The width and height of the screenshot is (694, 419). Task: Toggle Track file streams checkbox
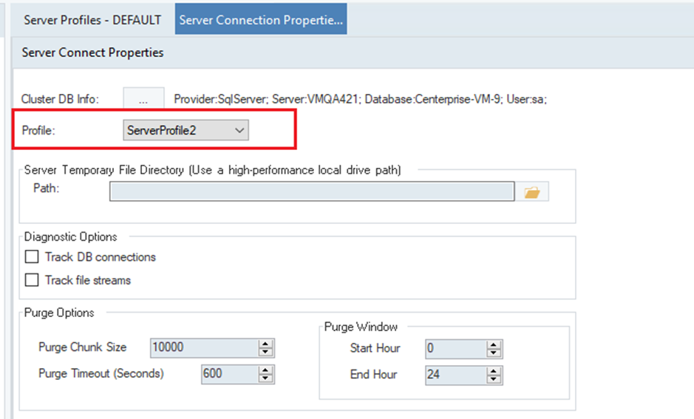point(32,280)
